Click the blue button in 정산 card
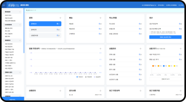186x102 pixels. (165, 37)
